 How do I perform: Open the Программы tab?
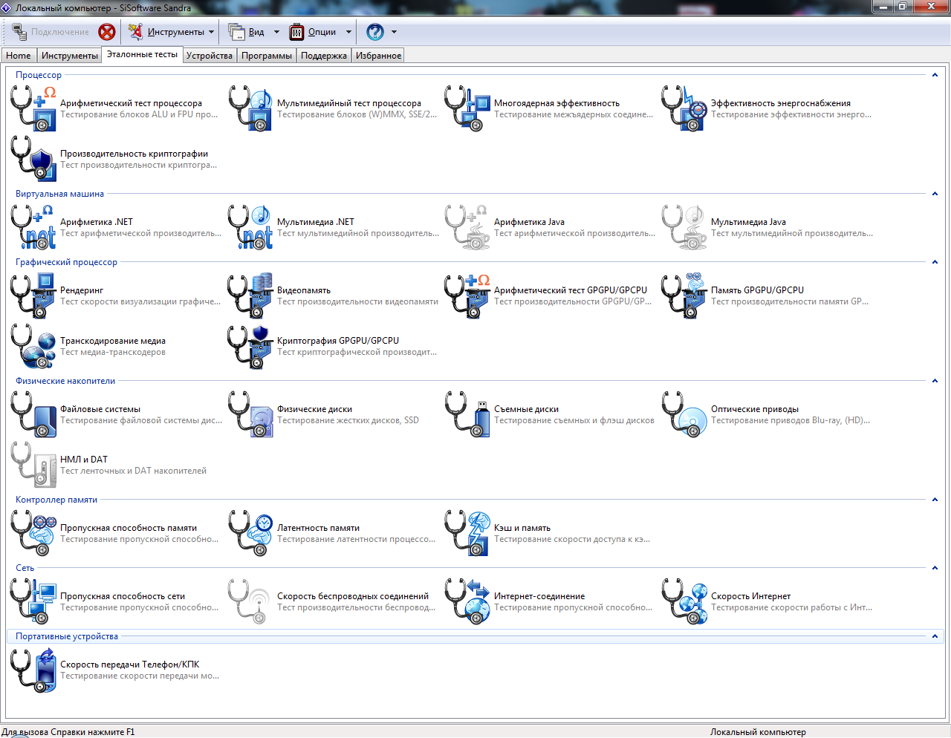[x=267, y=56]
